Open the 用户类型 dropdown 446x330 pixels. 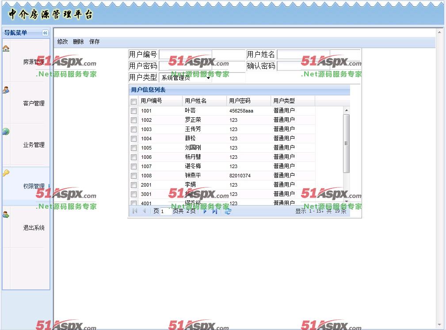[x=208, y=78]
